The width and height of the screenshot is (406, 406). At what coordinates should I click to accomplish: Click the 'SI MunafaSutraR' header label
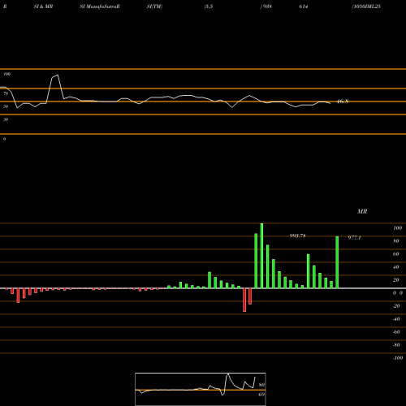[x=100, y=6]
